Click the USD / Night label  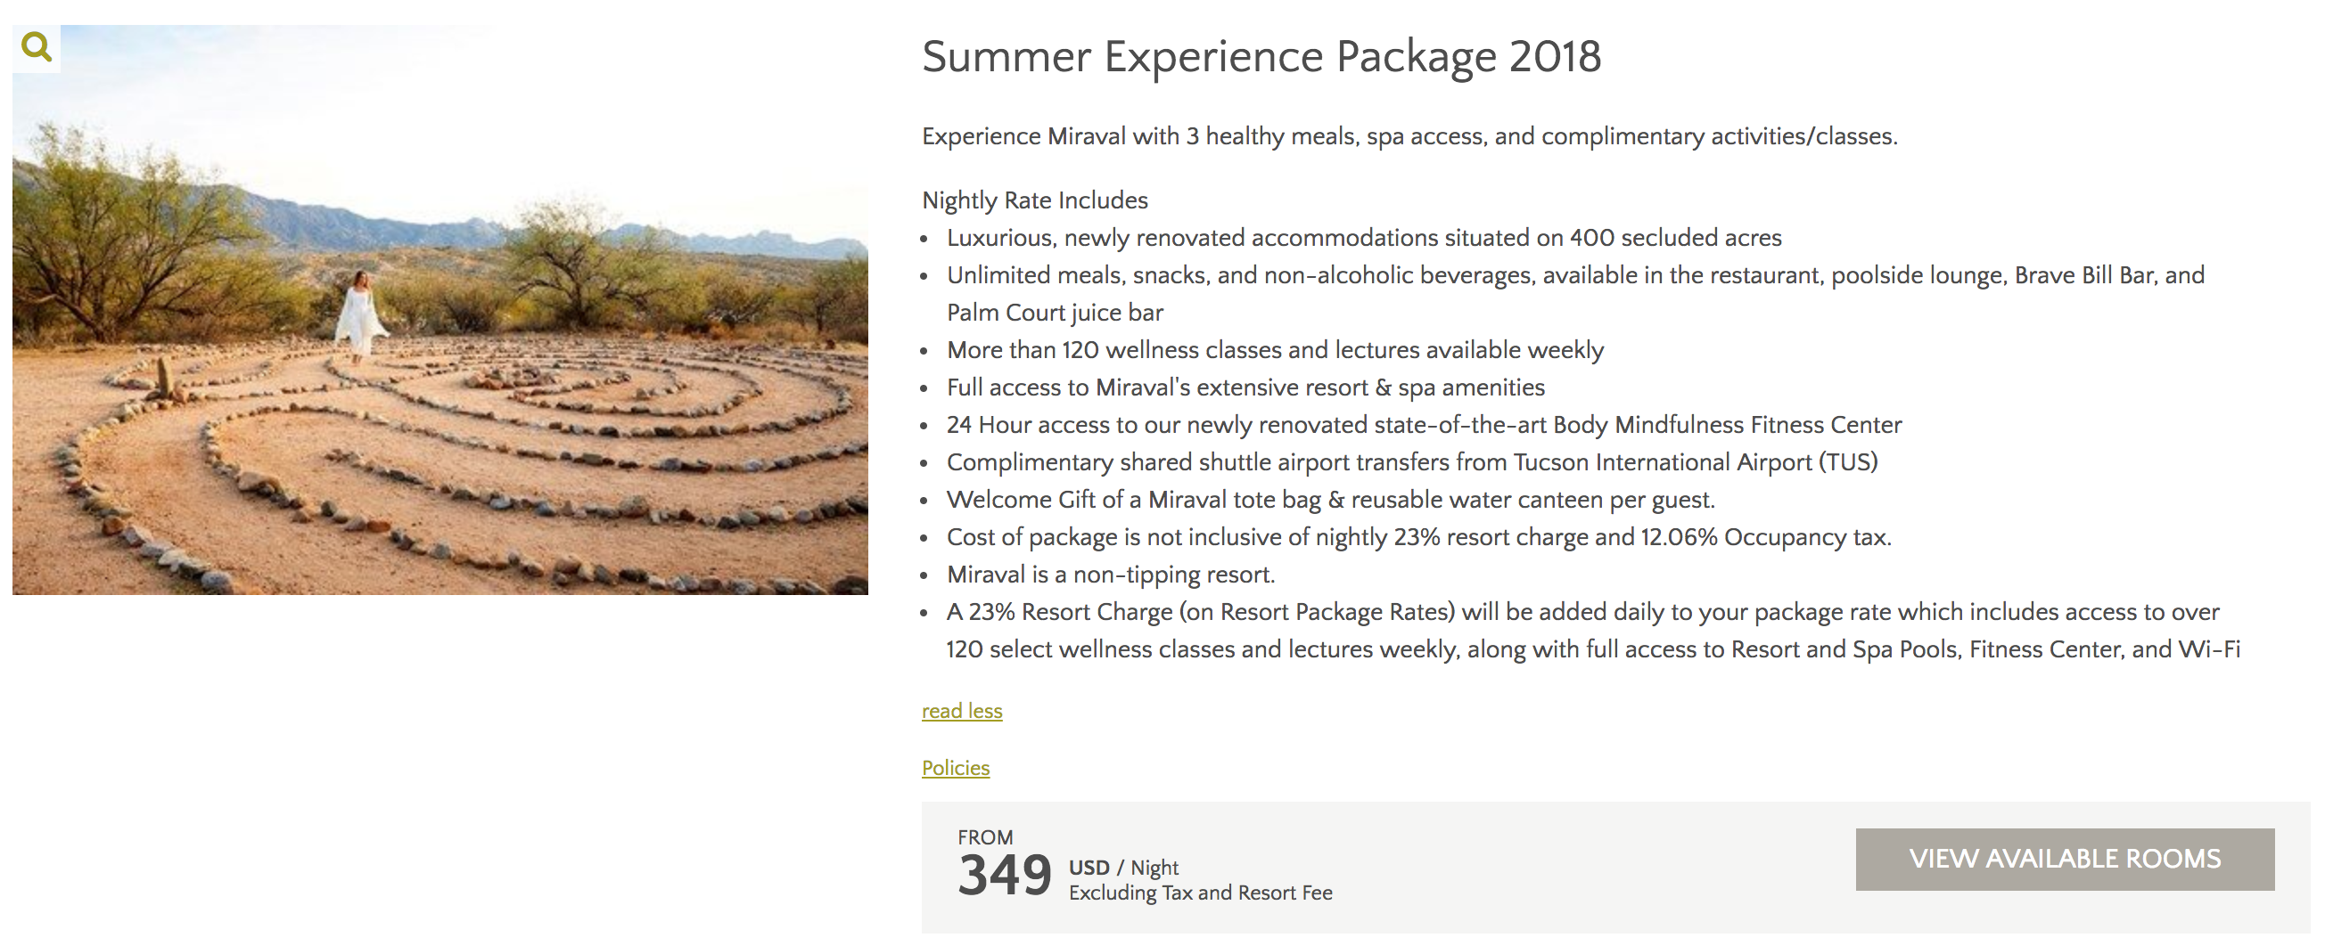pyautogui.click(x=1122, y=867)
